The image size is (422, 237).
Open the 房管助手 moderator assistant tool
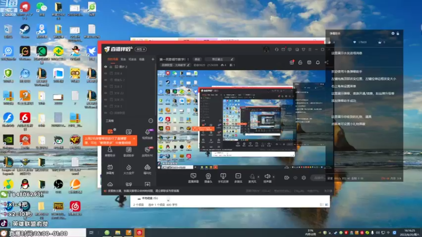(110, 152)
